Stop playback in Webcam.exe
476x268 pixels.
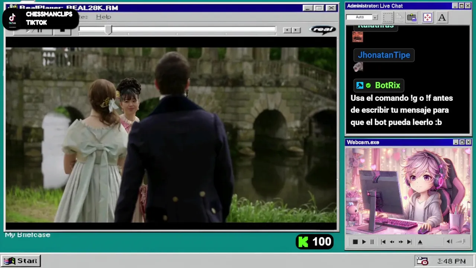[x=355, y=242]
